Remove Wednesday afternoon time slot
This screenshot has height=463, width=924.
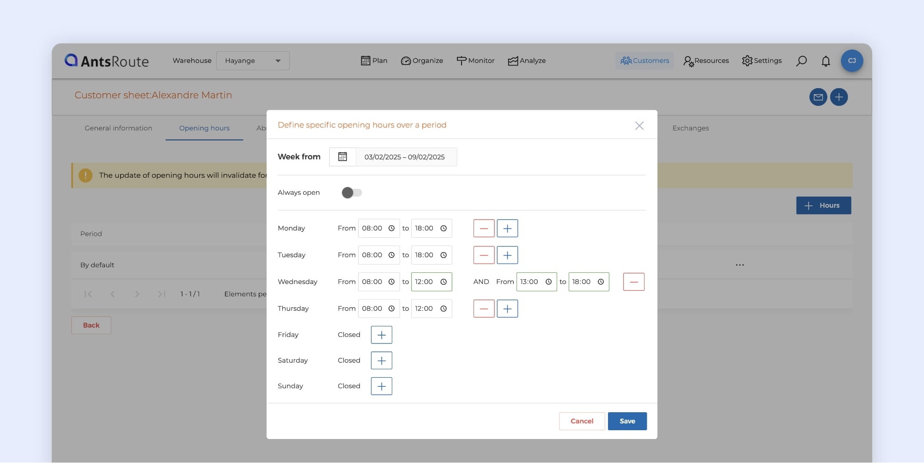tap(633, 282)
